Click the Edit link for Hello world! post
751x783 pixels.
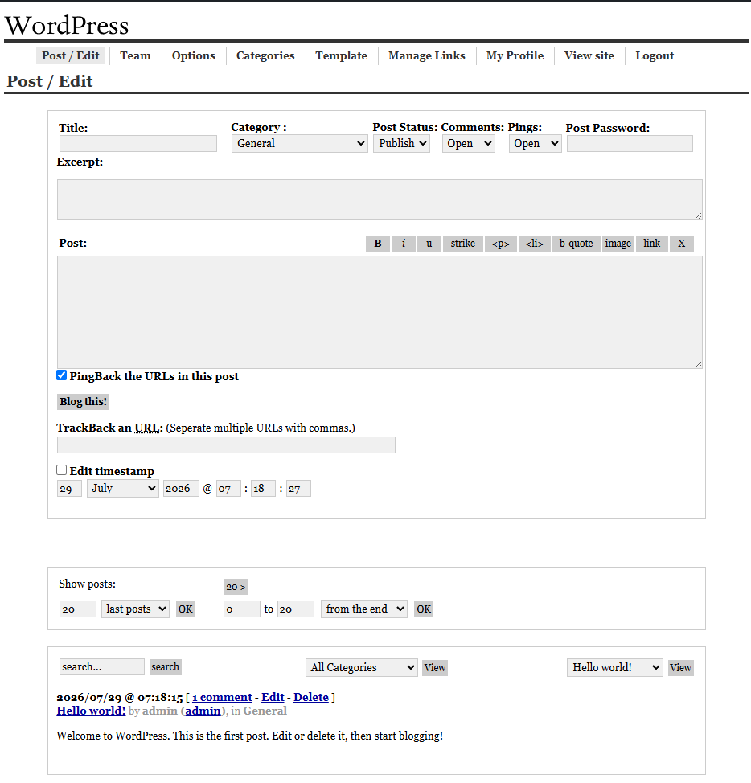pos(273,697)
